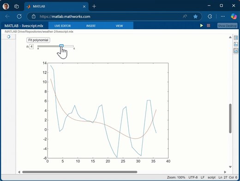Screen dimensions: 240x181
Task: View site info via lock icon
Action: tap(34, 17)
